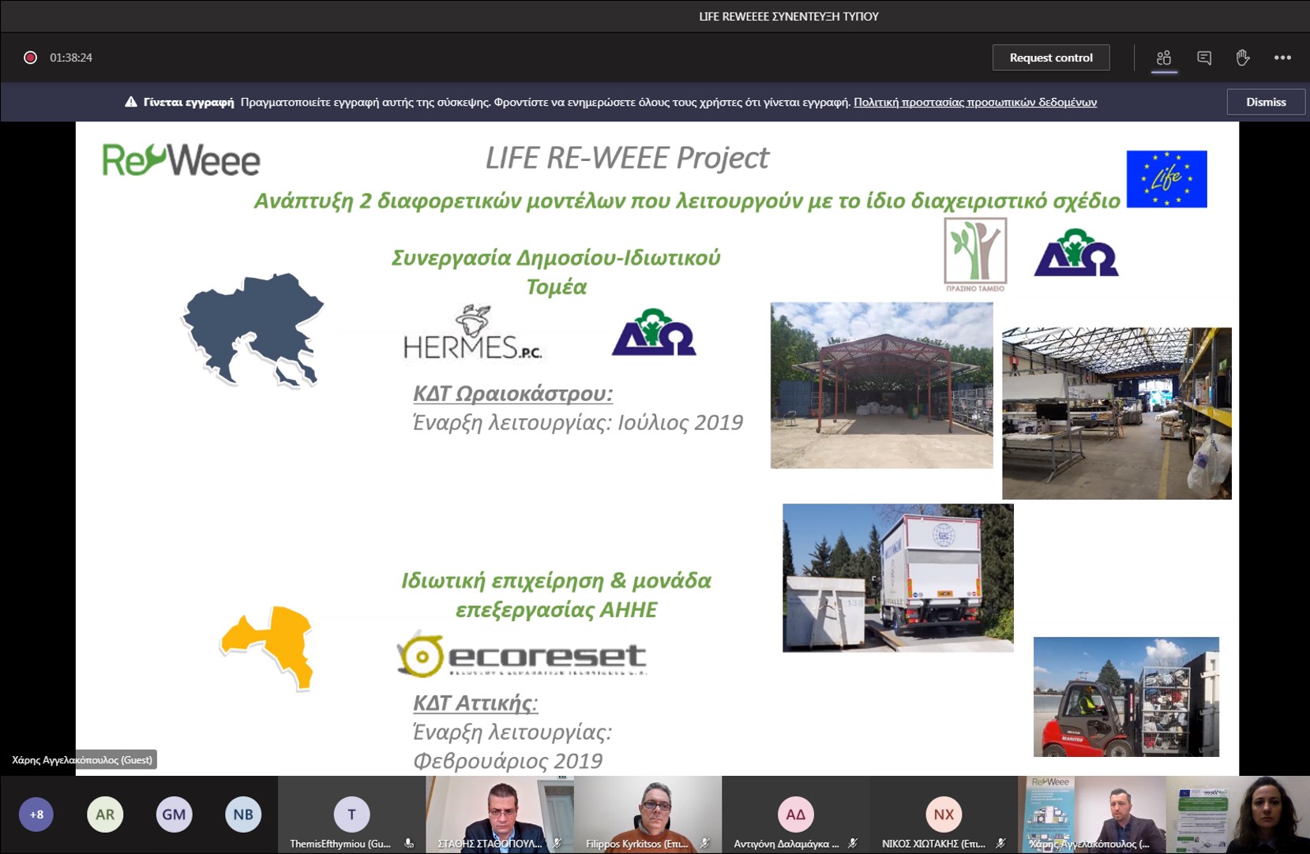Click the ΚΔΤ Ωραιοκάστρου heading

(x=512, y=393)
